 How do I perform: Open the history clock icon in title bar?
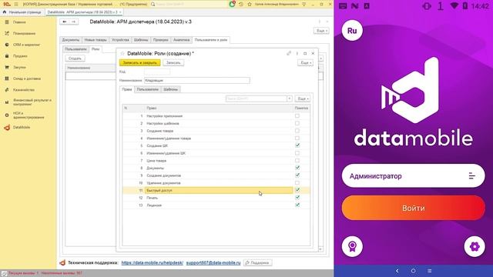pos(241,4)
